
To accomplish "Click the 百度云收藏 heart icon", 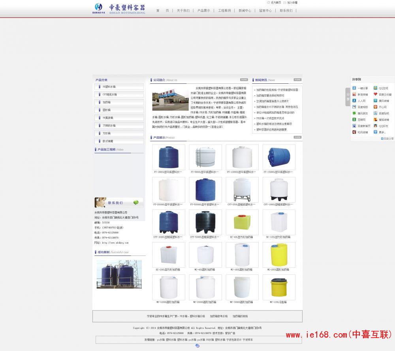I will point(375,94).
